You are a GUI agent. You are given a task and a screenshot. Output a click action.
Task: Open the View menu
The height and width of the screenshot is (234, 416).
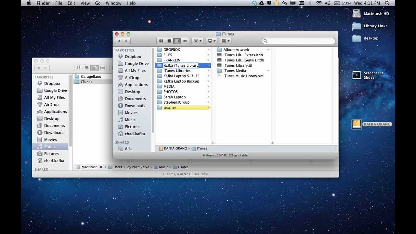point(85,3)
